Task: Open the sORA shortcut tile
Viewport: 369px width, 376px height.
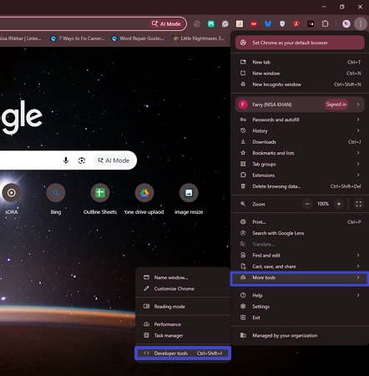Action: click(x=12, y=199)
